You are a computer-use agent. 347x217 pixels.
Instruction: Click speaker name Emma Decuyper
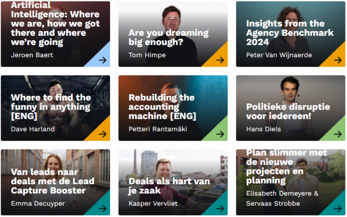tap(38, 204)
